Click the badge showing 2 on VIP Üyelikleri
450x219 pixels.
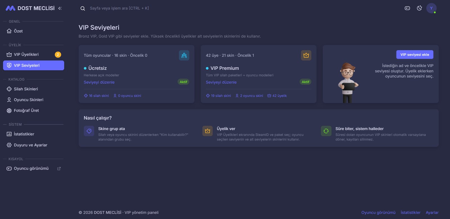pyautogui.click(x=58, y=55)
